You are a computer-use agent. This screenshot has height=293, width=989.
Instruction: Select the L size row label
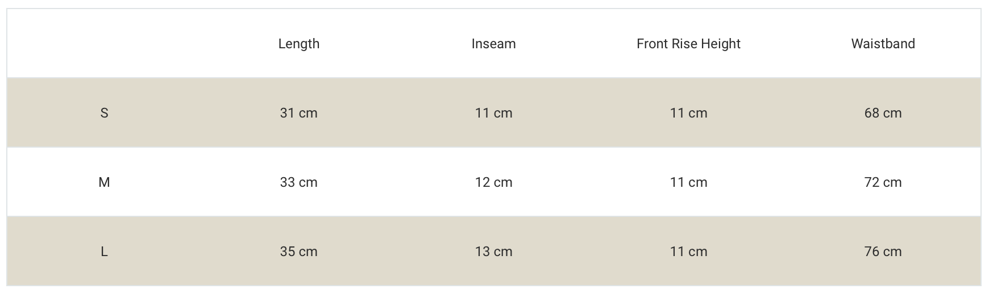(104, 252)
